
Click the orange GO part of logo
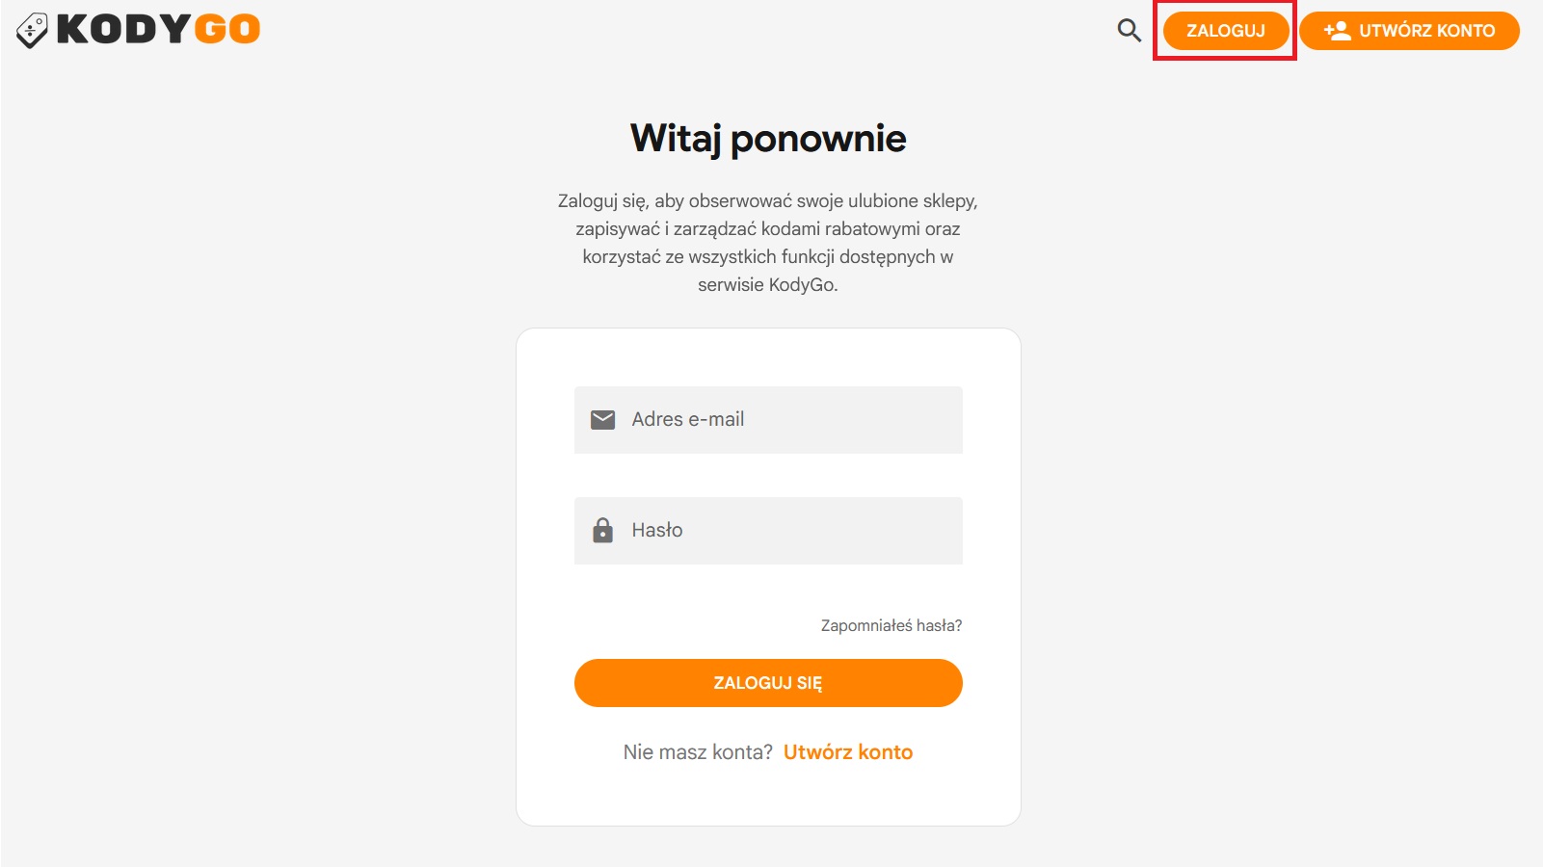[227, 30]
